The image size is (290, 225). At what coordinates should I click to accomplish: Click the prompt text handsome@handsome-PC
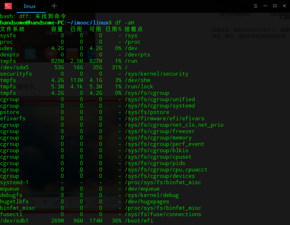[x=32, y=23]
